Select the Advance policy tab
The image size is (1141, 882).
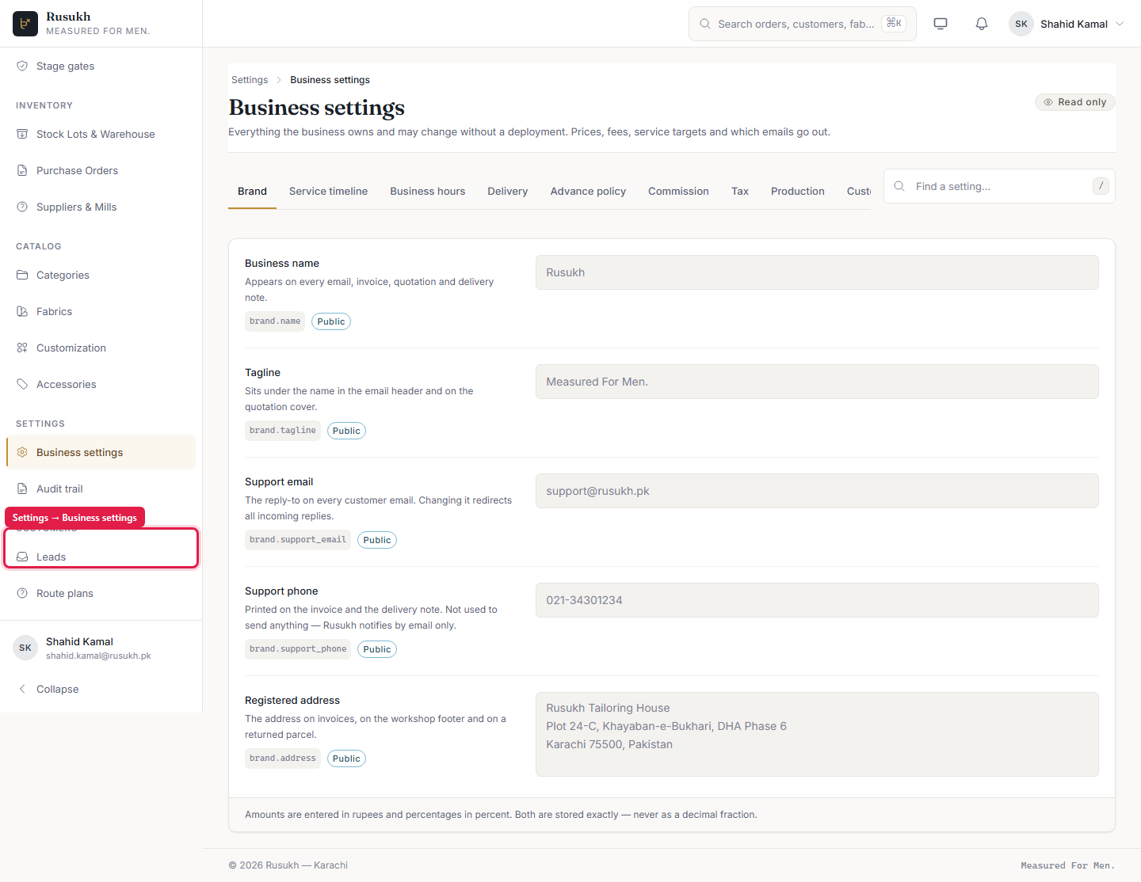[x=588, y=191]
